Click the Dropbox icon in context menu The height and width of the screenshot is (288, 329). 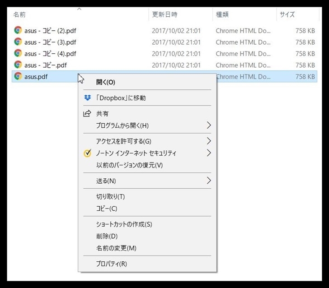[88, 98]
